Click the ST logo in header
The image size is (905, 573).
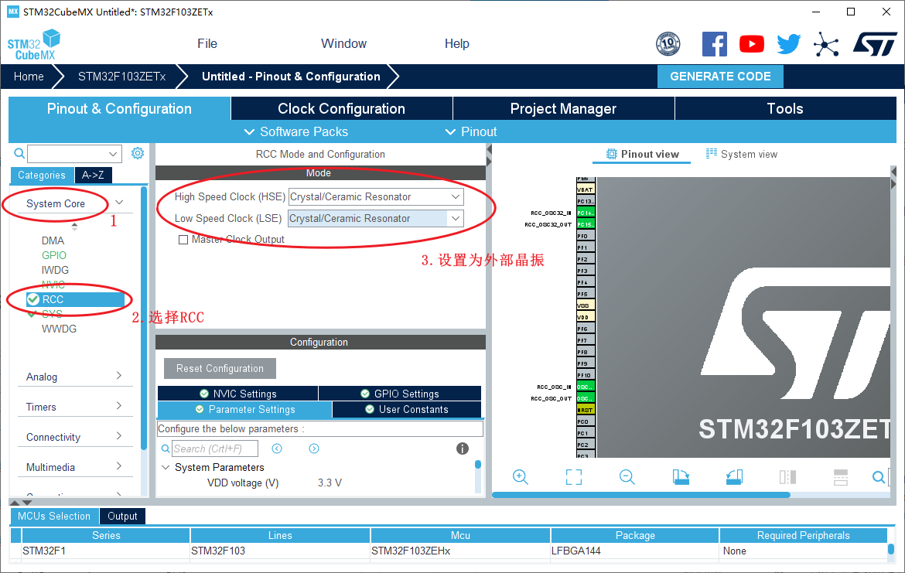pyautogui.click(x=875, y=44)
